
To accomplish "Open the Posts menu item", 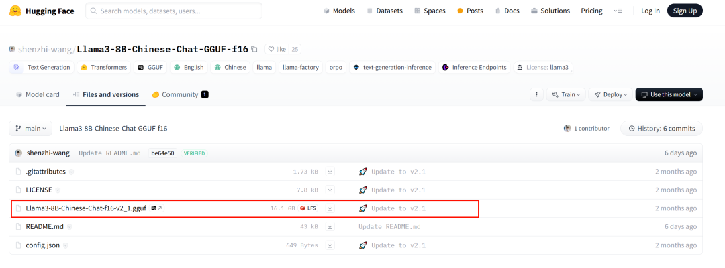I will pos(470,11).
